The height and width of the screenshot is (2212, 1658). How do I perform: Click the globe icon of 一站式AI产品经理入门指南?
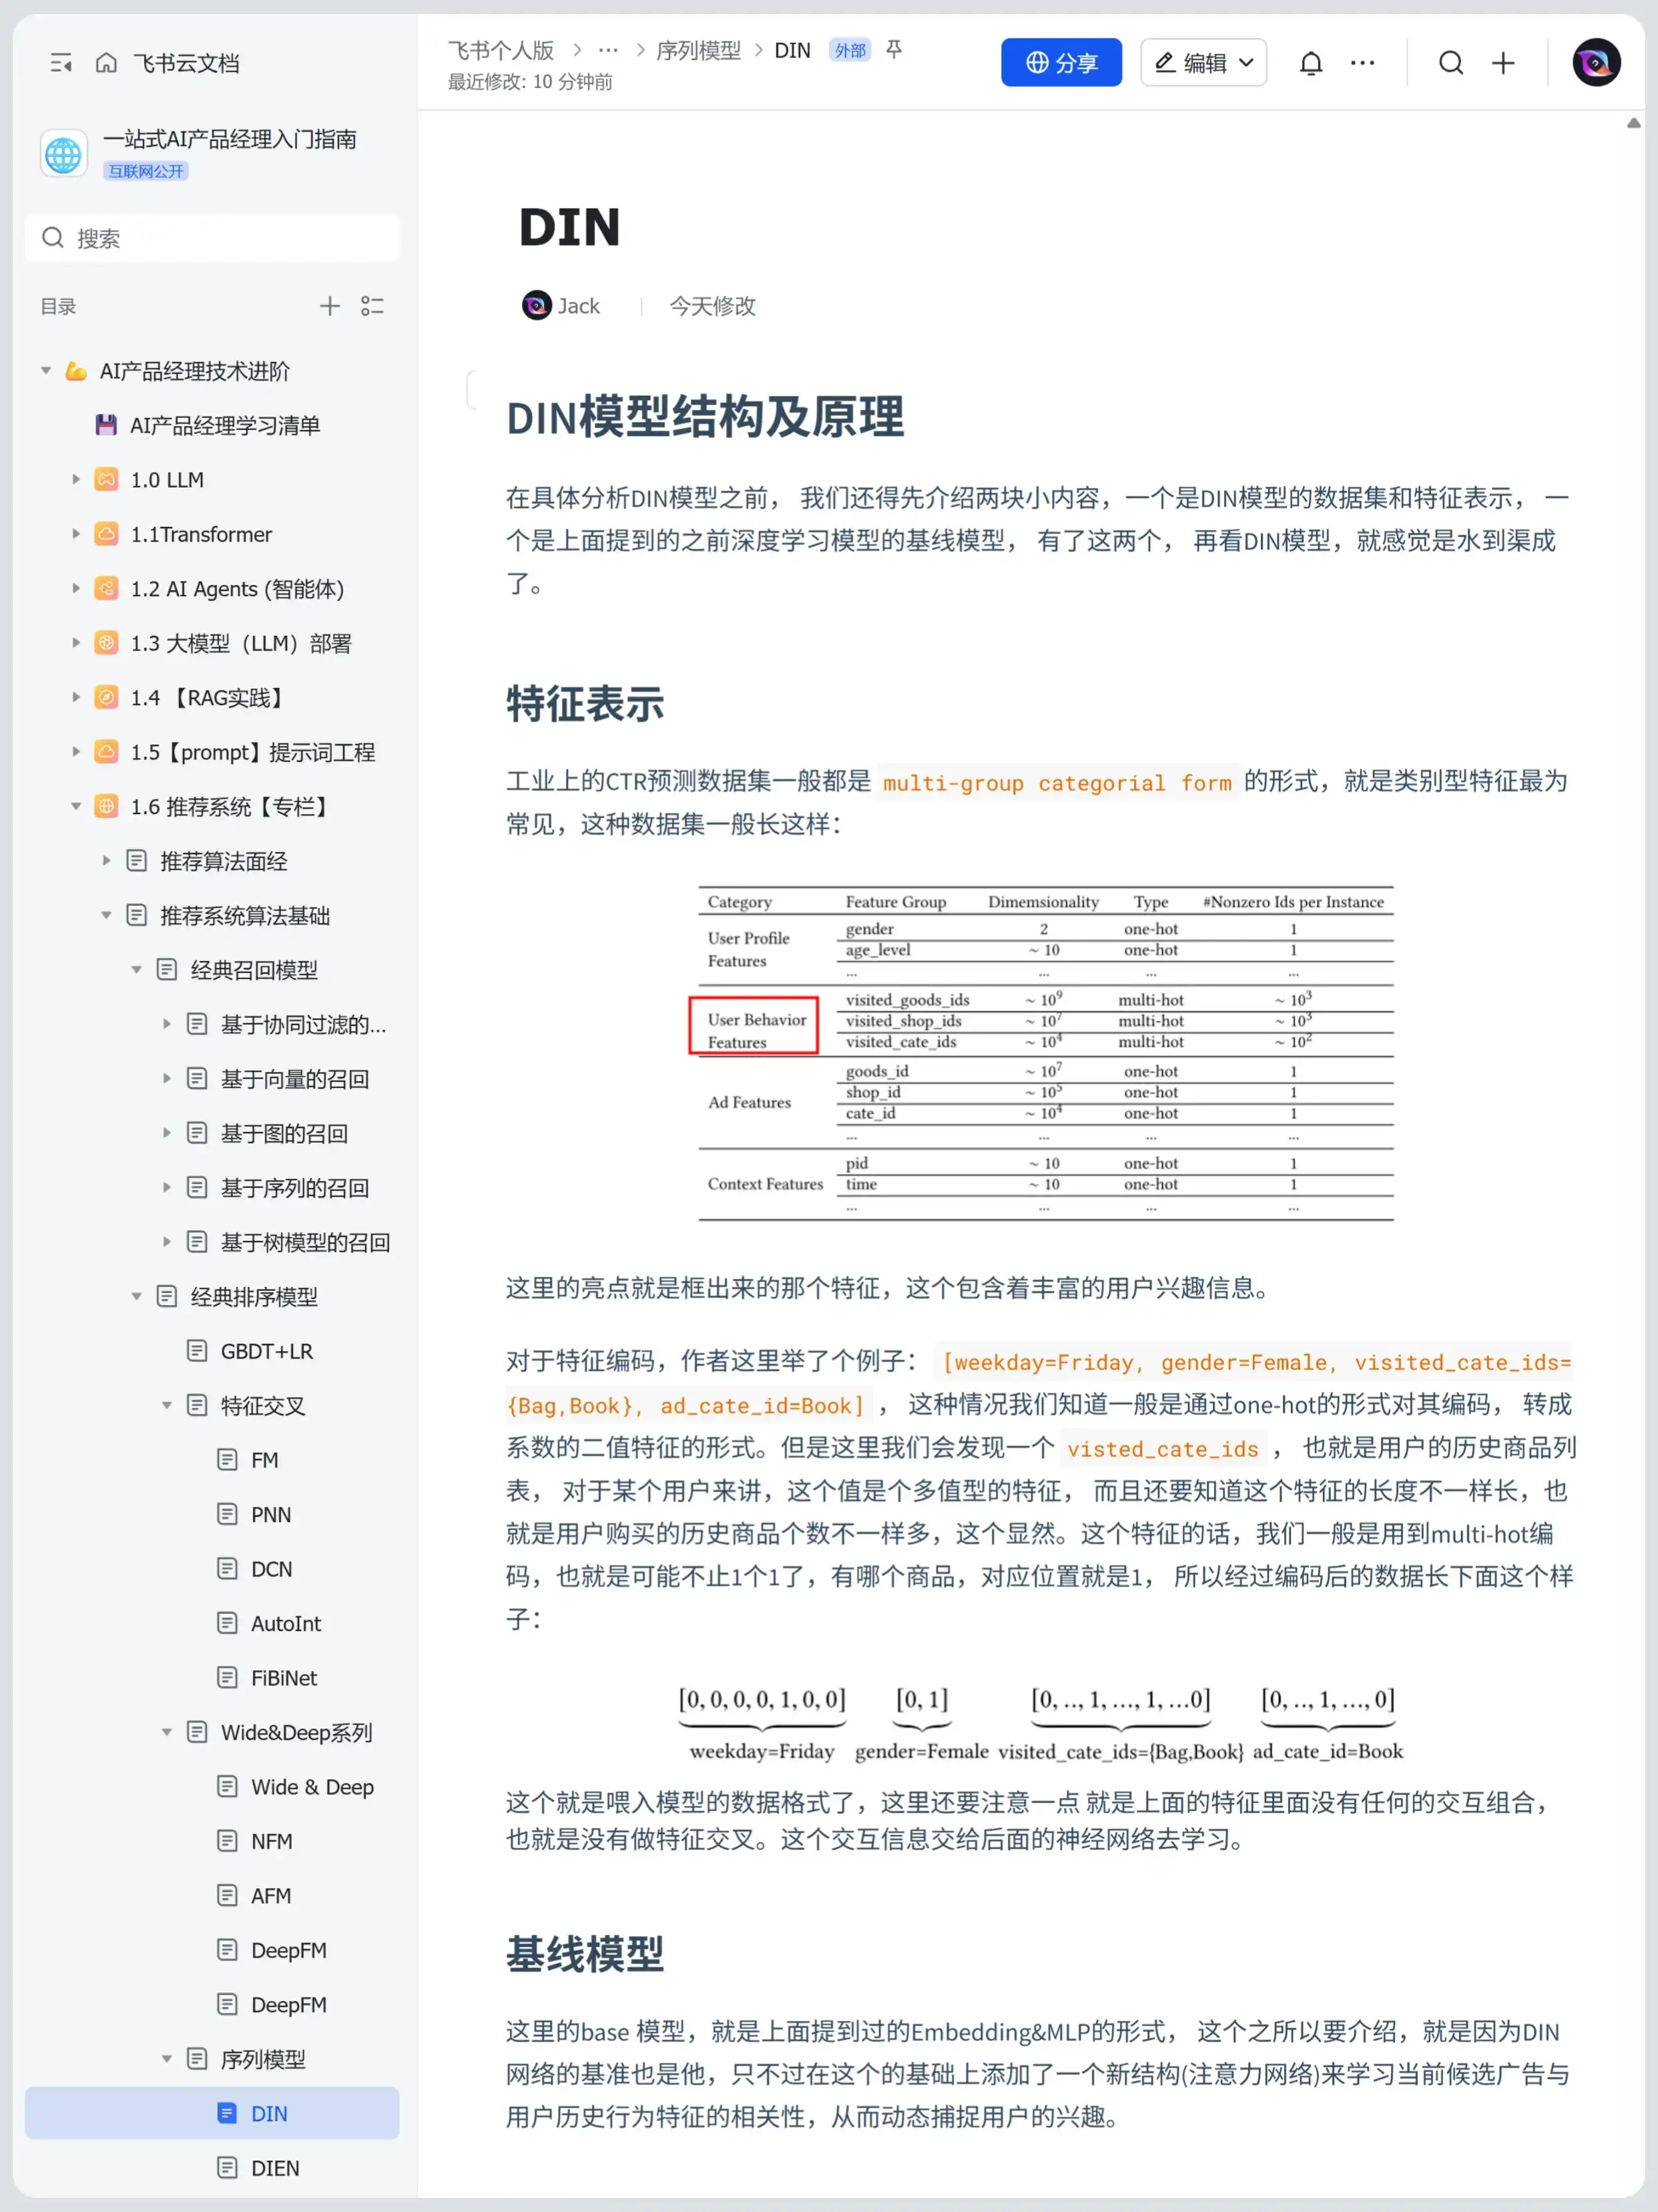(x=63, y=154)
